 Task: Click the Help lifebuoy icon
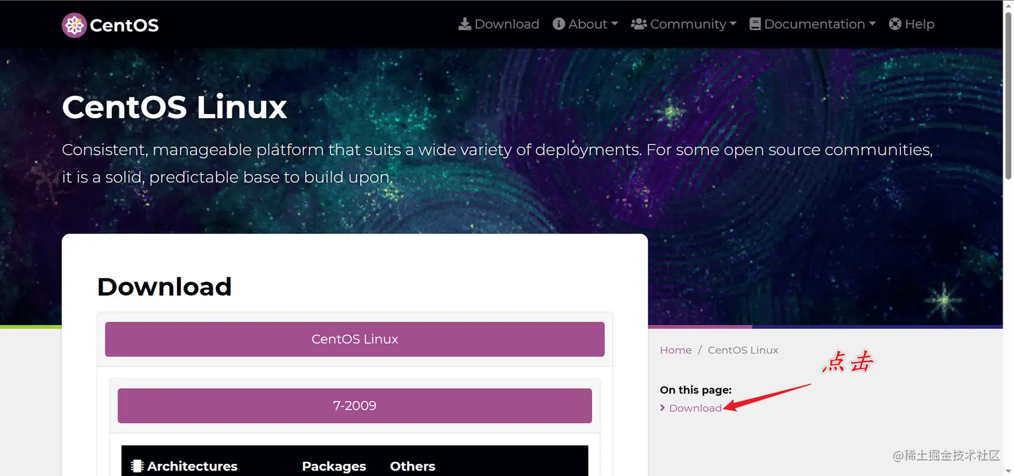895,24
